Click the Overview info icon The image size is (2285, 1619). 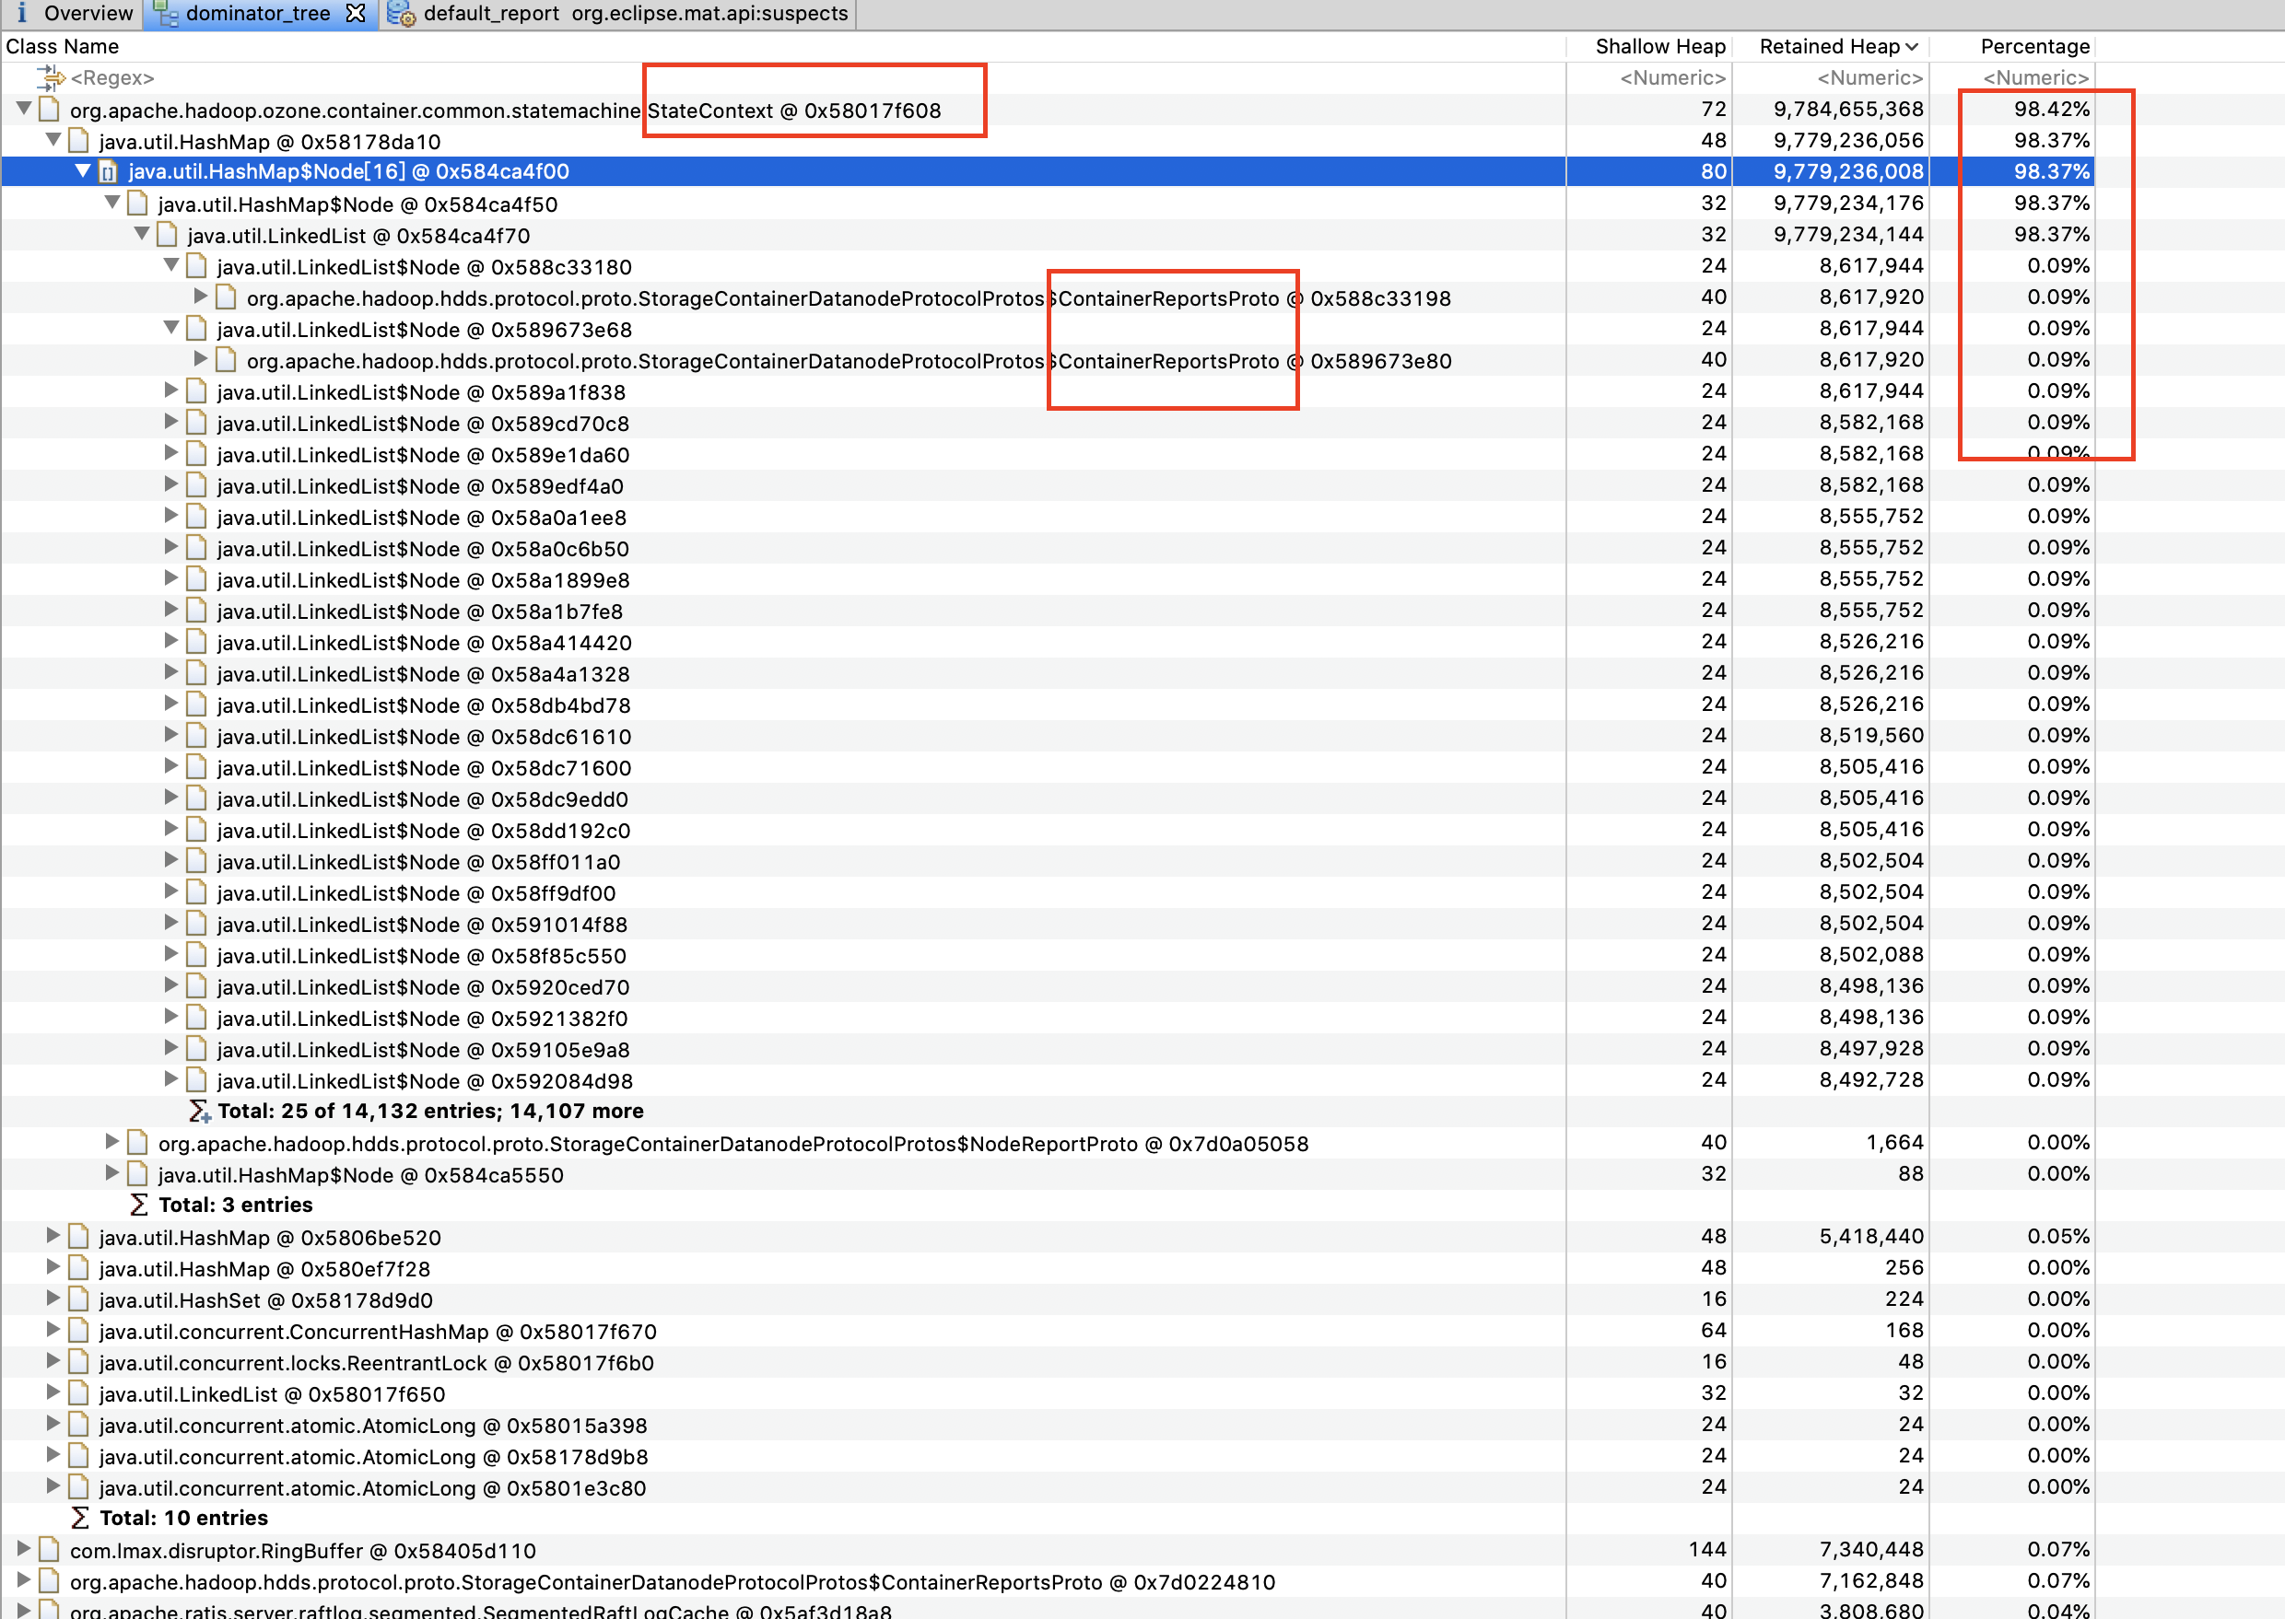(x=21, y=13)
